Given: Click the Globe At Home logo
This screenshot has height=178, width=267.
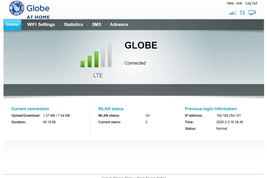Looking at the screenshot, I should [29, 10].
